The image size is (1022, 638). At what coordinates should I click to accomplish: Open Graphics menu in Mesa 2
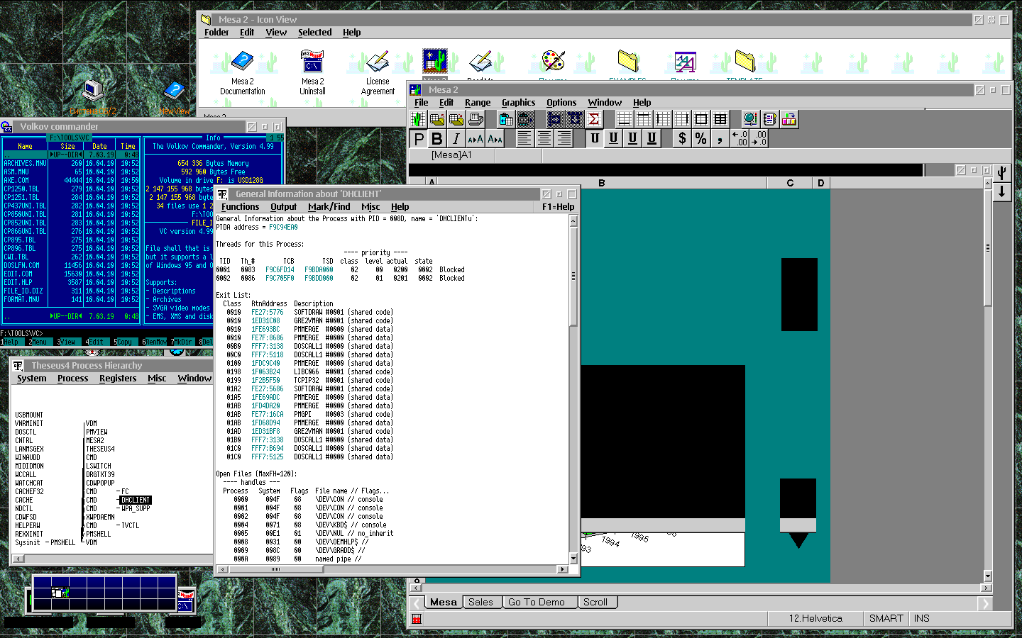(518, 103)
